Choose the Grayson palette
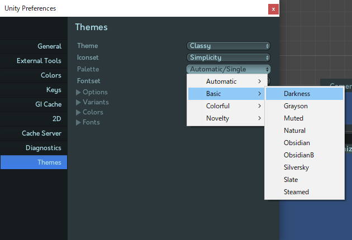 [x=305, y=106]
